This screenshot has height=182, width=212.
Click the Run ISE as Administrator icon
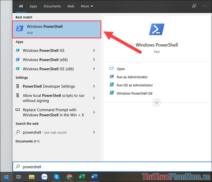tap(112, 85)
